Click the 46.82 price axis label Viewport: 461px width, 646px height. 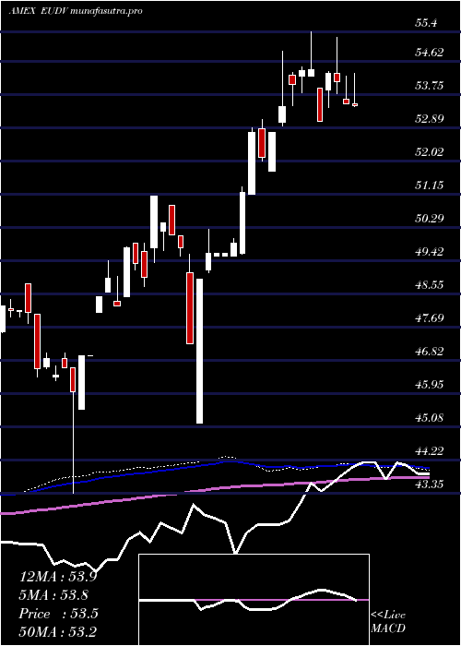430,352
